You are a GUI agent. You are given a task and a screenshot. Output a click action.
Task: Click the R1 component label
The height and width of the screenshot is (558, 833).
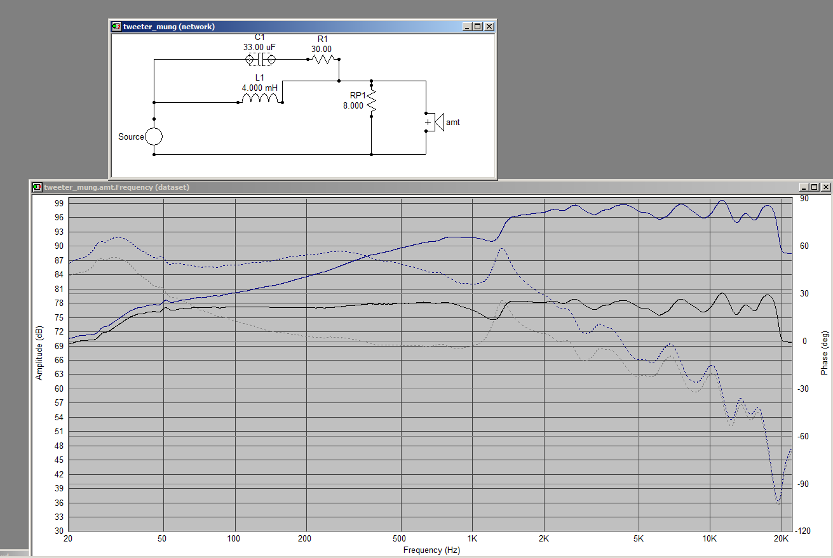[322, 39]
